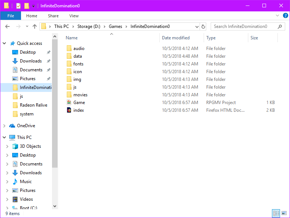Collapse the This PC tree node
The width and height of the screenshot is (290, 218).
(x=4, y=137)
